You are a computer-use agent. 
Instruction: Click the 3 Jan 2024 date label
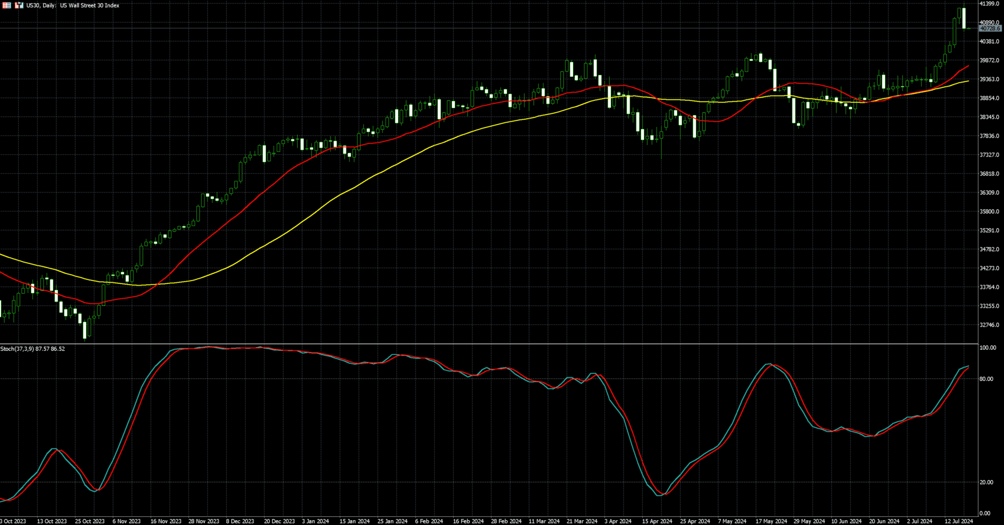(x=316, y=521)
